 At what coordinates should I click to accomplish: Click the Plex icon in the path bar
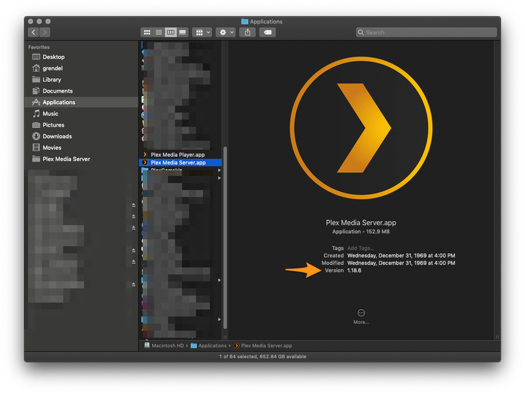236,346
